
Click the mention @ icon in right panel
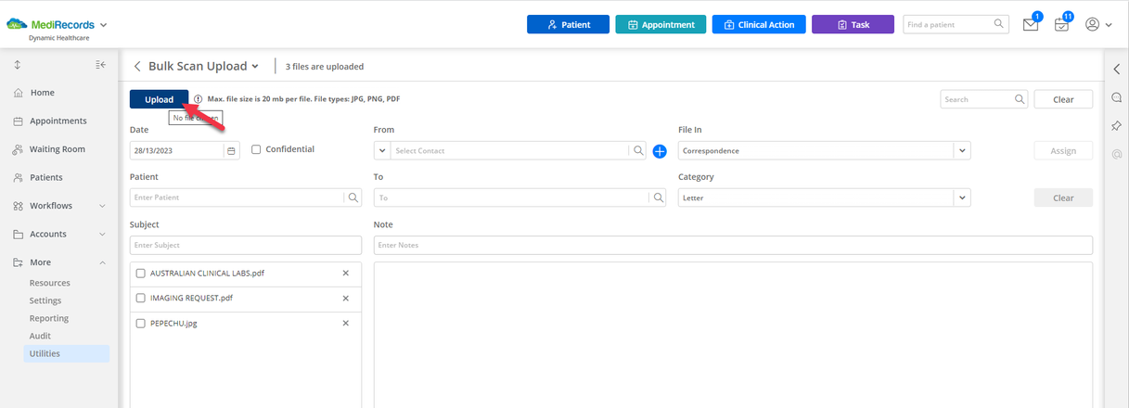pyautogui.click(x=1116, y=155)
